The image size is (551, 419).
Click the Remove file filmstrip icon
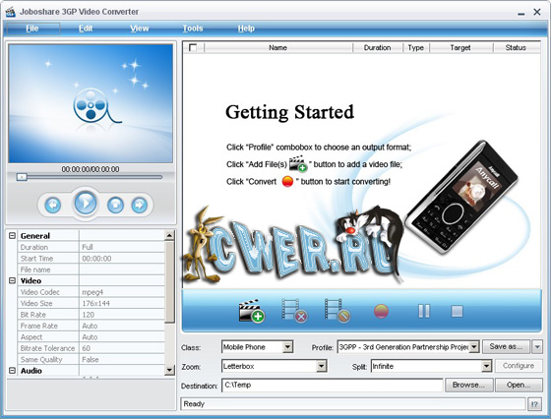pos(294,311)
